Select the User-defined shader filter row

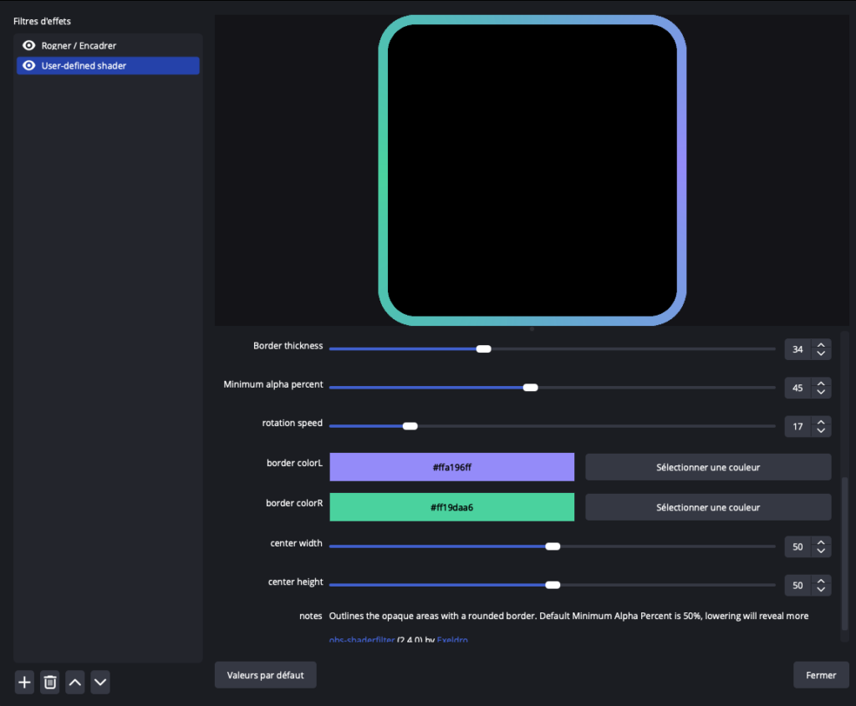[108, 65]
